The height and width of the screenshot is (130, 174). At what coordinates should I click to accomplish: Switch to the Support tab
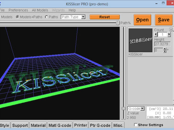20,125
